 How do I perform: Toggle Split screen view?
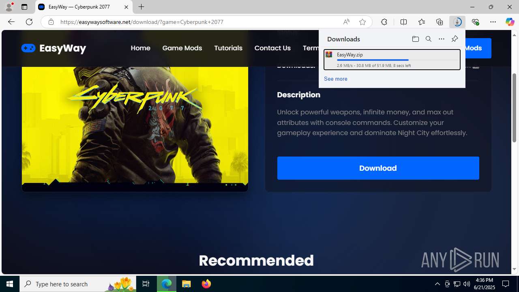coord(403,22)
